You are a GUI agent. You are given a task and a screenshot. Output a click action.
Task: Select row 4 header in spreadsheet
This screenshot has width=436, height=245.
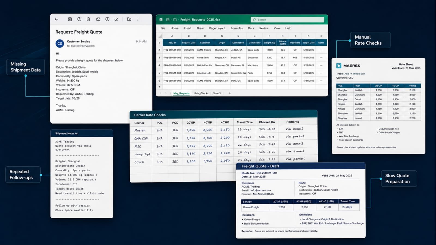point(159,65)
